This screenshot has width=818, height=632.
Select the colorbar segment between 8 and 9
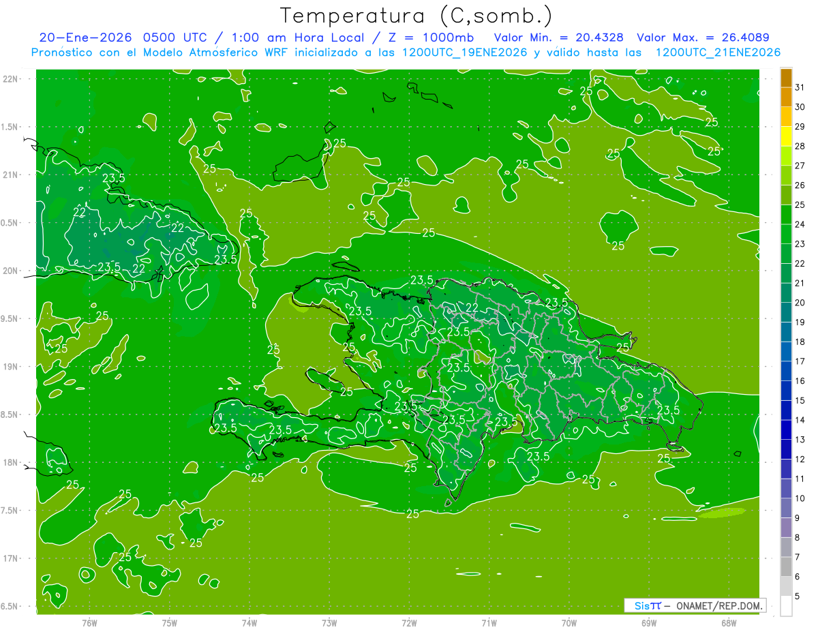point(786,528)
